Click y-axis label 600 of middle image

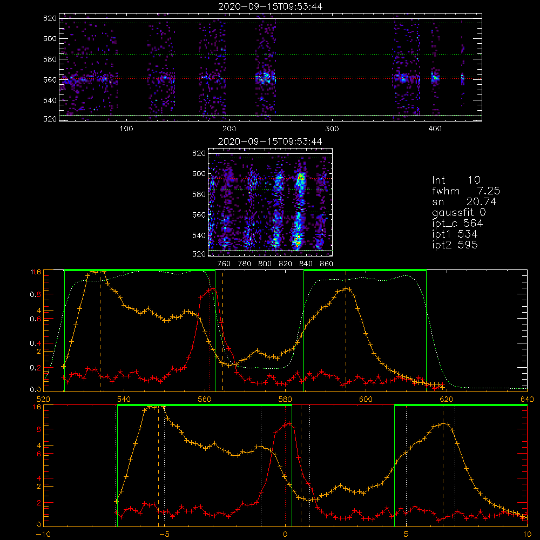tap(199, 174)
